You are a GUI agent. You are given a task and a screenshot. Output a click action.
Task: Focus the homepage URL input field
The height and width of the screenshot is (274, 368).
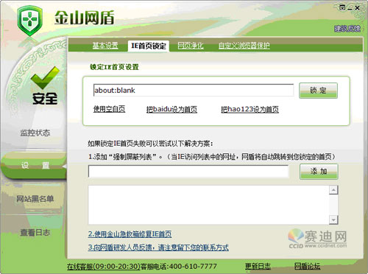click(194, 90)
